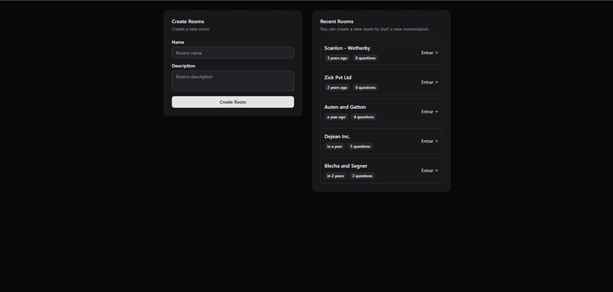Click the 'in a year' badge
The height and width of the screenshot is (292, 613).
tap(335, 147)
